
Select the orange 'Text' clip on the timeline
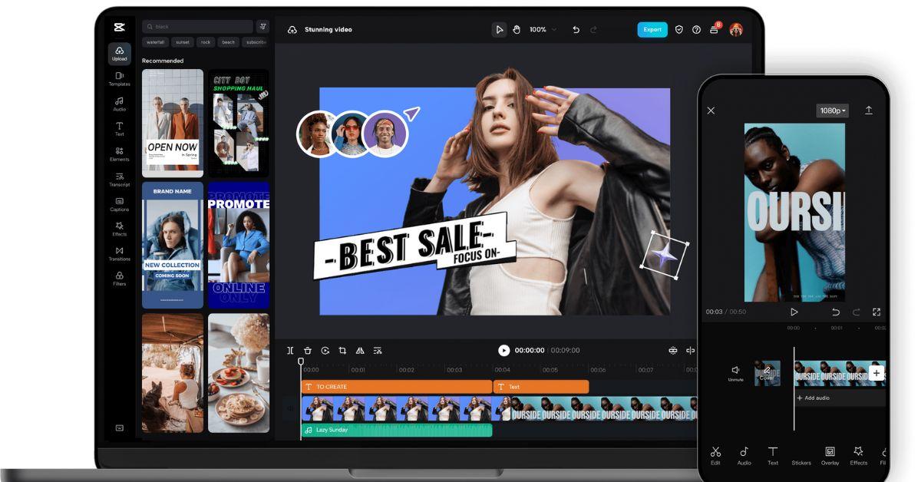click(541, 387)
